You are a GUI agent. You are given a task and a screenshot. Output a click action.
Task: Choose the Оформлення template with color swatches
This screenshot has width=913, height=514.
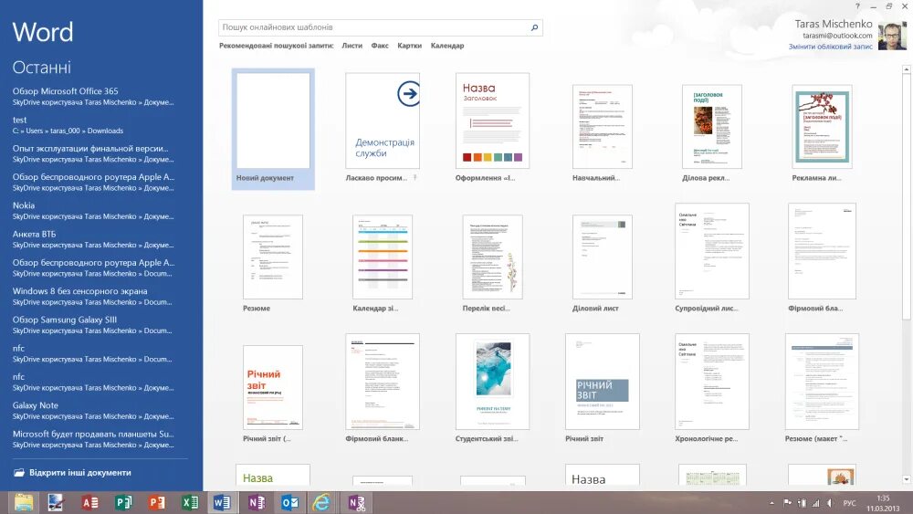493,121
